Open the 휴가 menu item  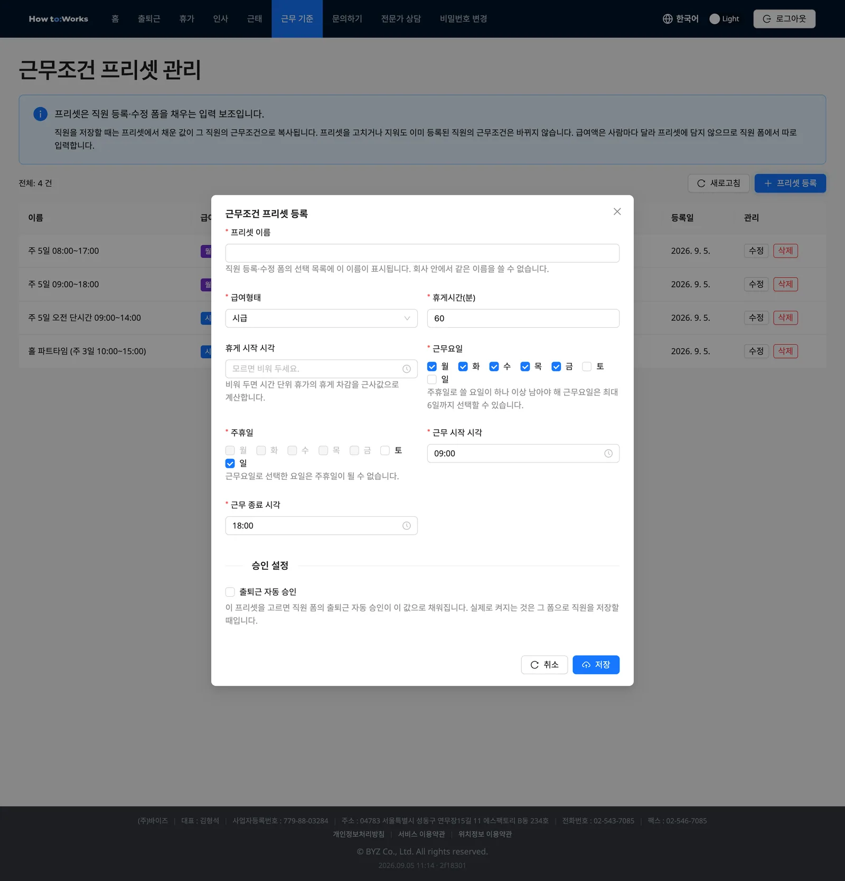(186, 19)
